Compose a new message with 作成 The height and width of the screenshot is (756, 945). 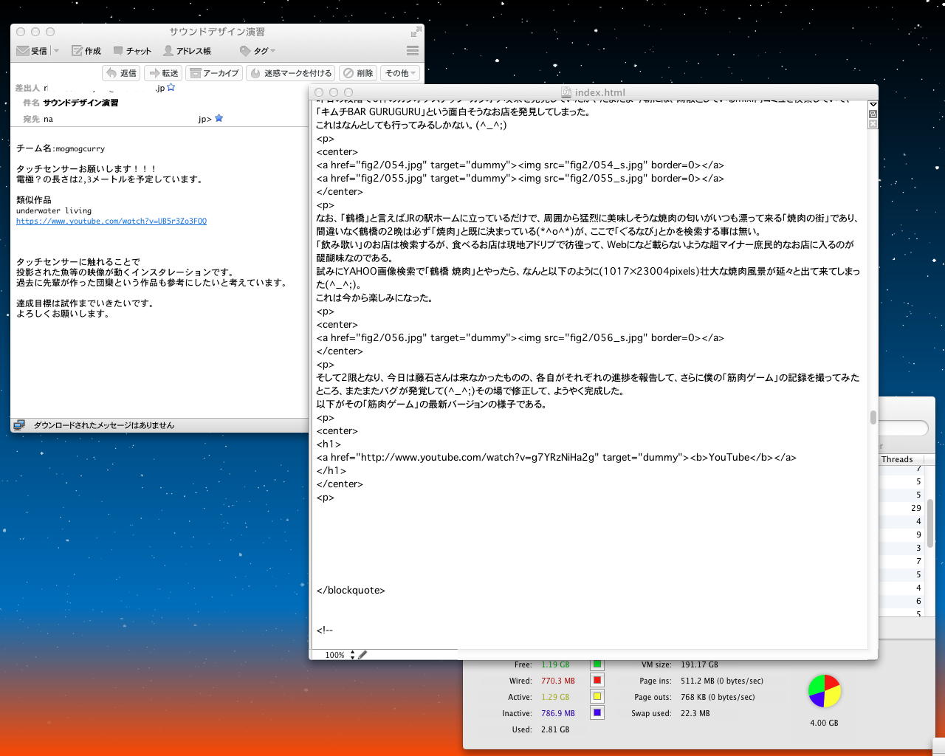point(86,51)
